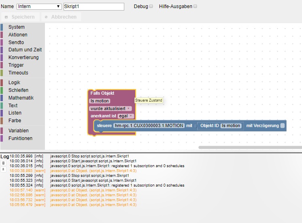
Task: Open the Farbe block category
Action: pos(23,121)
